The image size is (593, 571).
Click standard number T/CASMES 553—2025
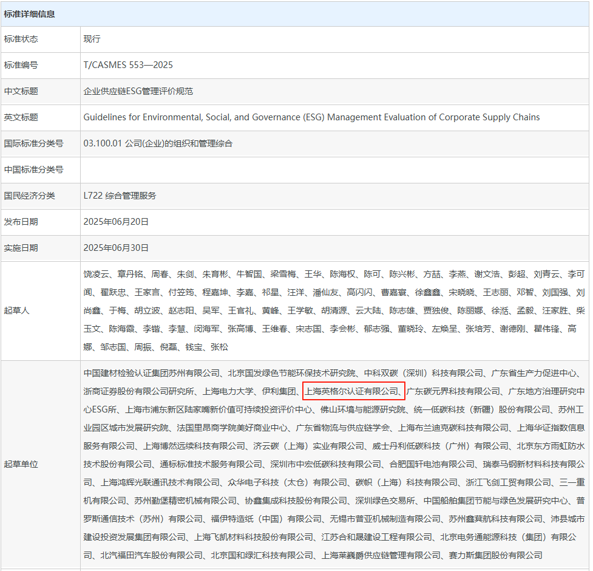(128, 65)
